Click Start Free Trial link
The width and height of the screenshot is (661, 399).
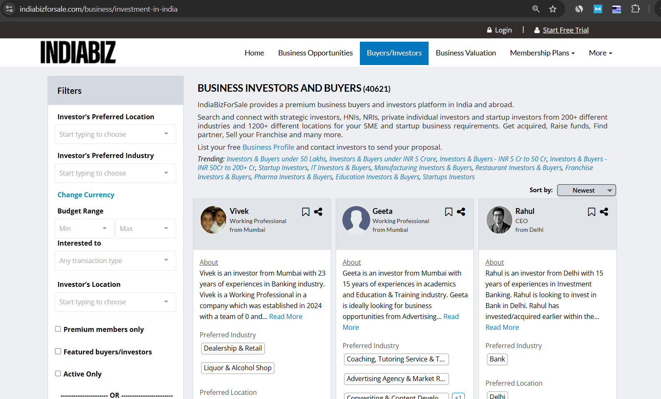(566, 30)
